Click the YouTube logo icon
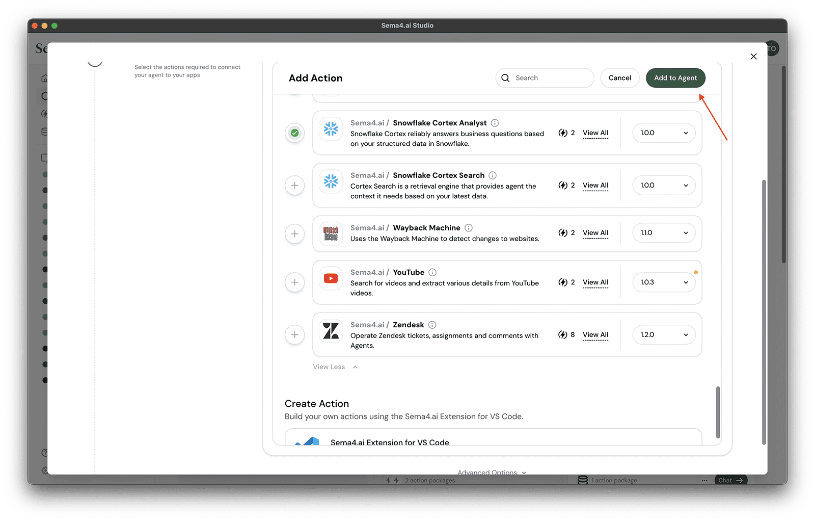The image size is (815, 521). click(x=331, y=278)
